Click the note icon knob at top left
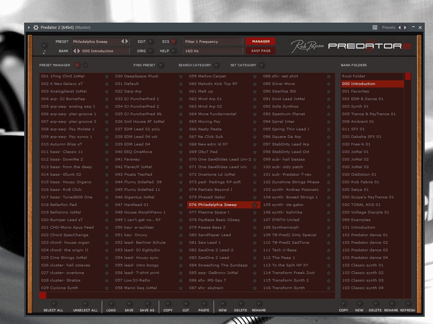 pyautogui.click(x=44, y=45)
